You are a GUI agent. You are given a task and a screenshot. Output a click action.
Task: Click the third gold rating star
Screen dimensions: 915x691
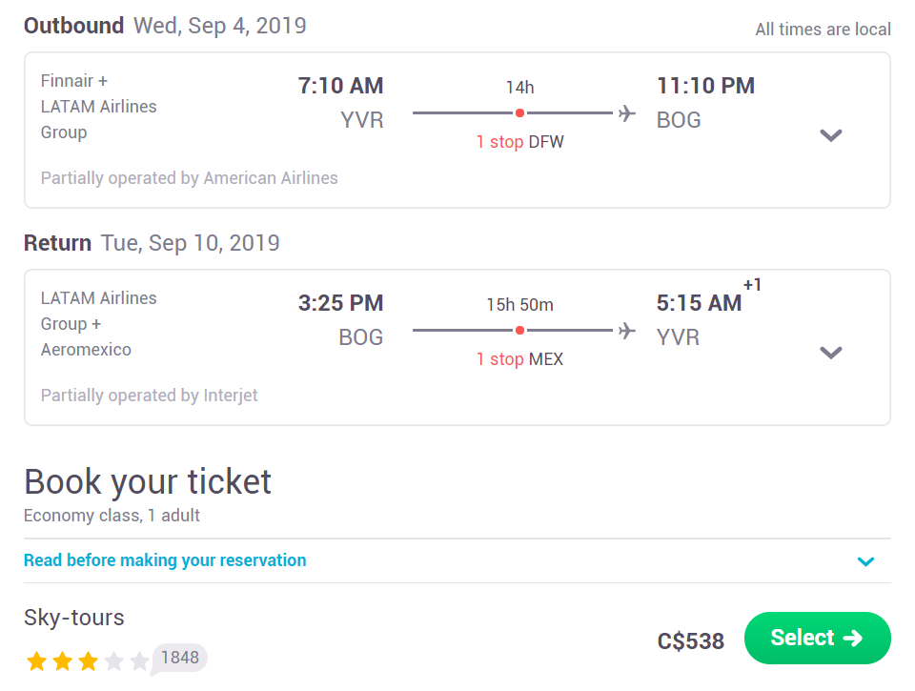(88, 661)
